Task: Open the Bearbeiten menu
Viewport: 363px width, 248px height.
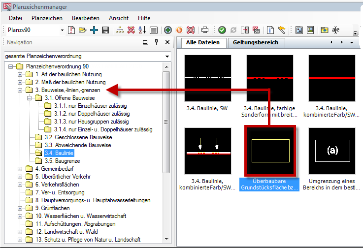Action: pyautogui.click(x=85, y=18)
